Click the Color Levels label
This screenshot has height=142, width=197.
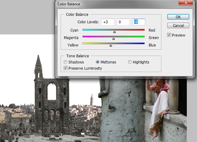(88, 22)
